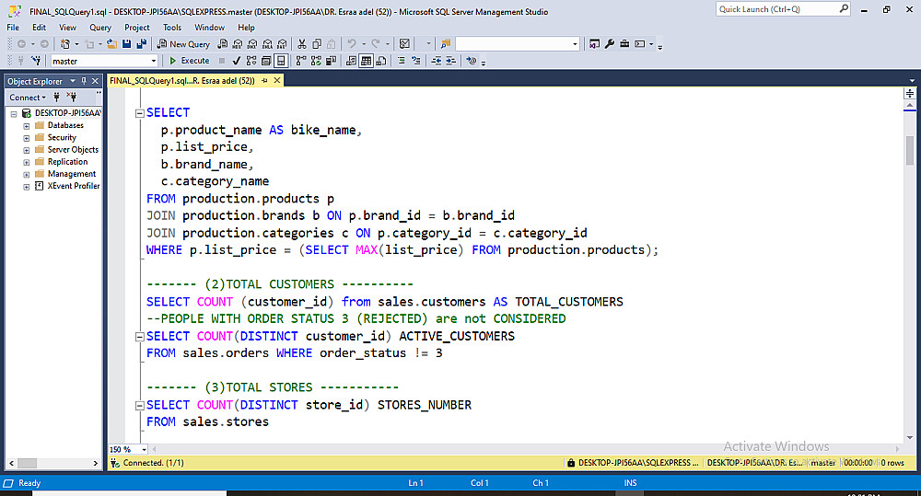Image resolution: width=921 pixels, height=496 pixels.
Task: Click the Change Connection icon
Action: [36, 61]
